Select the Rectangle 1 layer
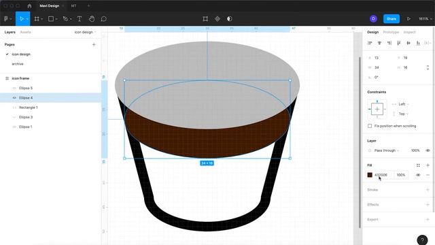 [x=50, y=108]
